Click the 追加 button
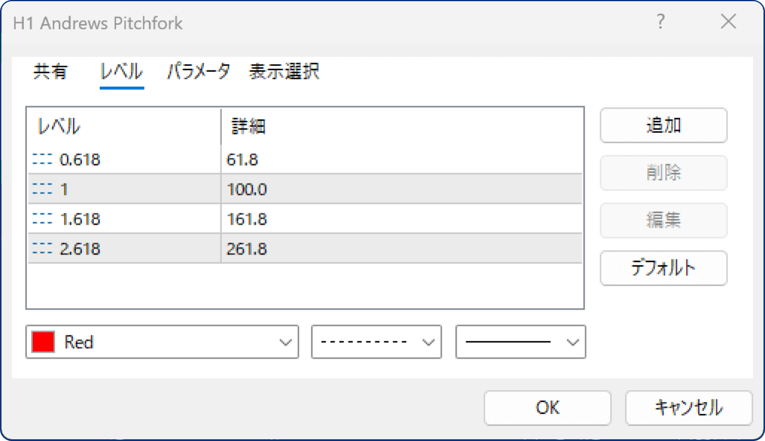The image size is (765, 441). 663,125
